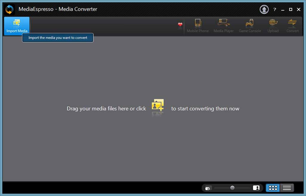The width and height of the screenshot is (306, 196).
Task: Click the 'MediaEspresso - Media Converter' title text
Action: 58,9
